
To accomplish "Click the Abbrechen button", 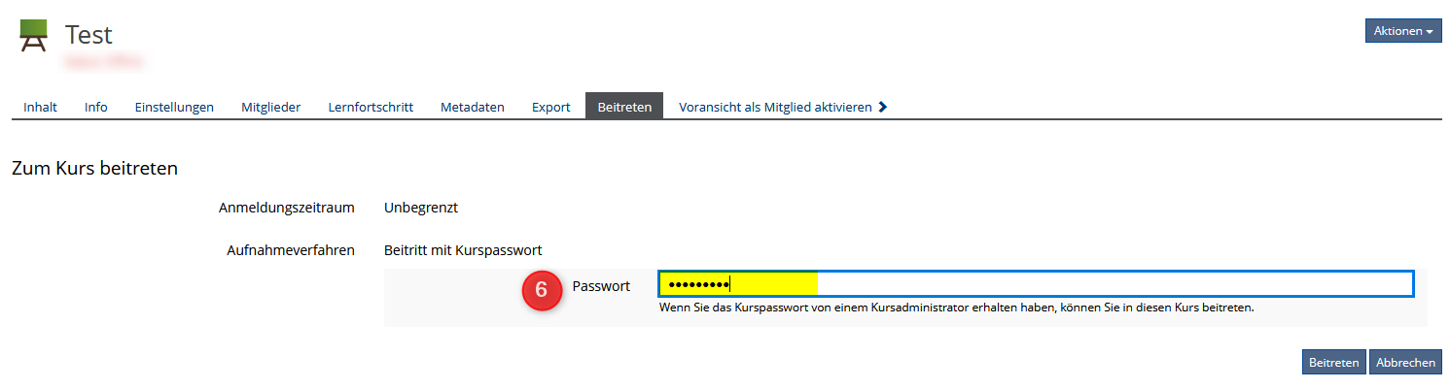I will coord(1405,362).
